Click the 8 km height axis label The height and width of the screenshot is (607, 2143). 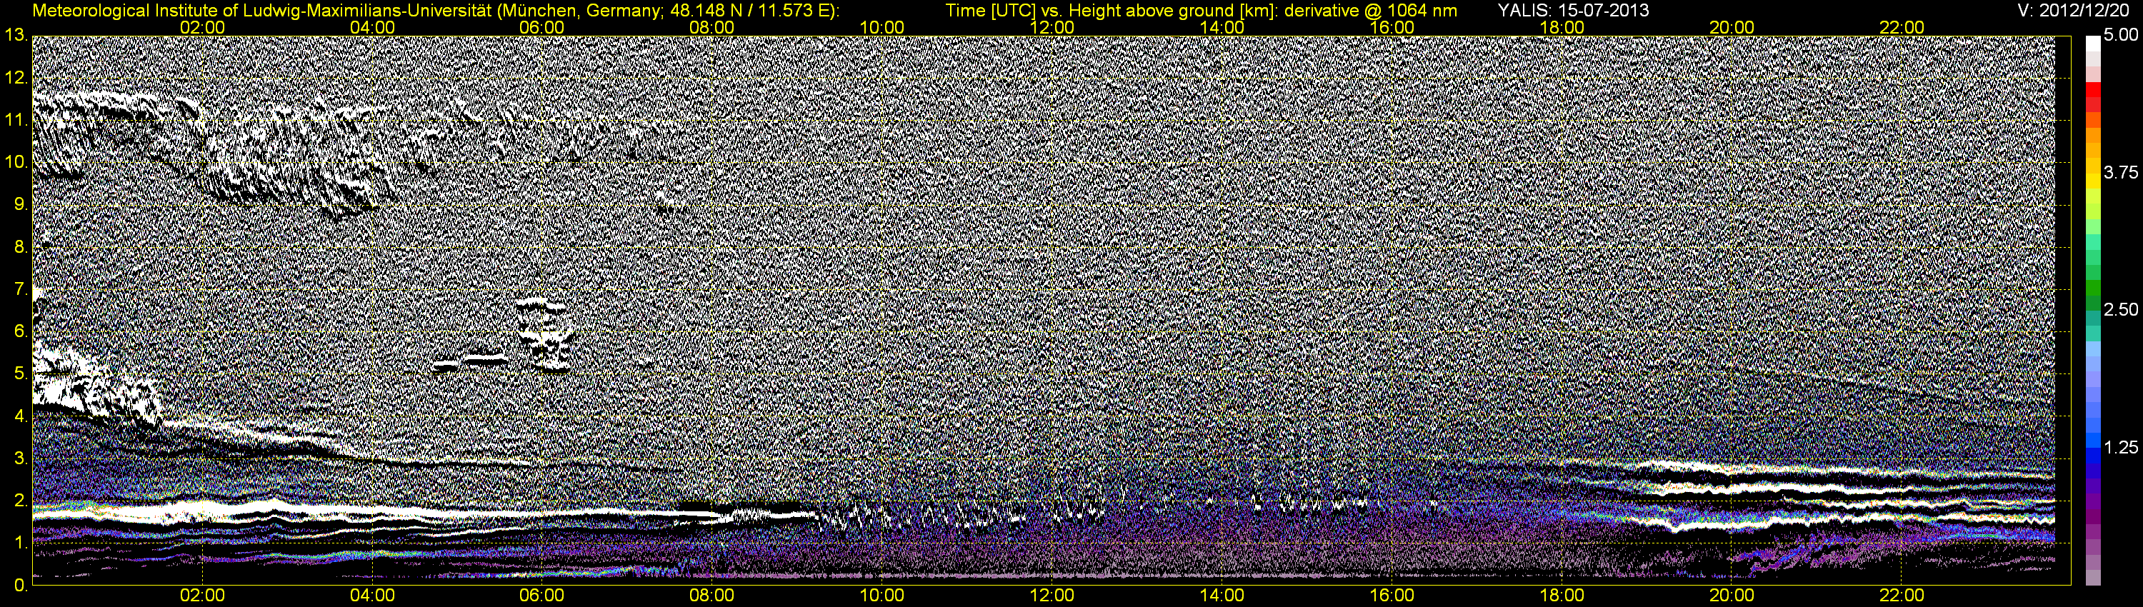click(19, 247)
